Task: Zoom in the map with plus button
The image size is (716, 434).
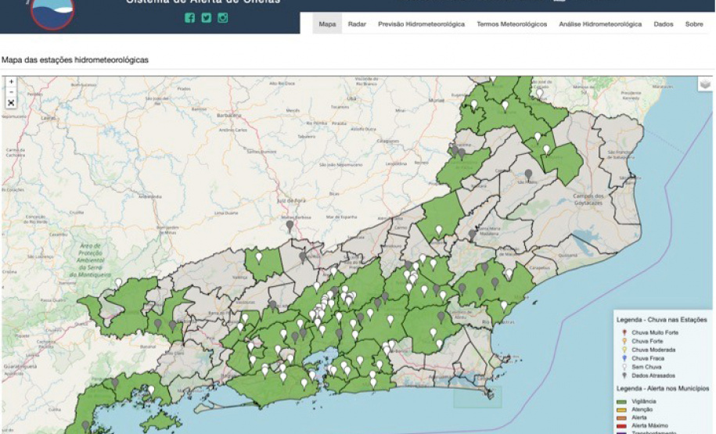Action: [x=11, y=81]
